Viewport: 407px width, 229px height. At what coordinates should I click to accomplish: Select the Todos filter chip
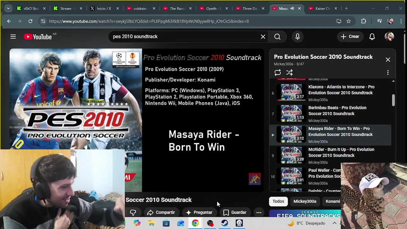coord(278,201)
